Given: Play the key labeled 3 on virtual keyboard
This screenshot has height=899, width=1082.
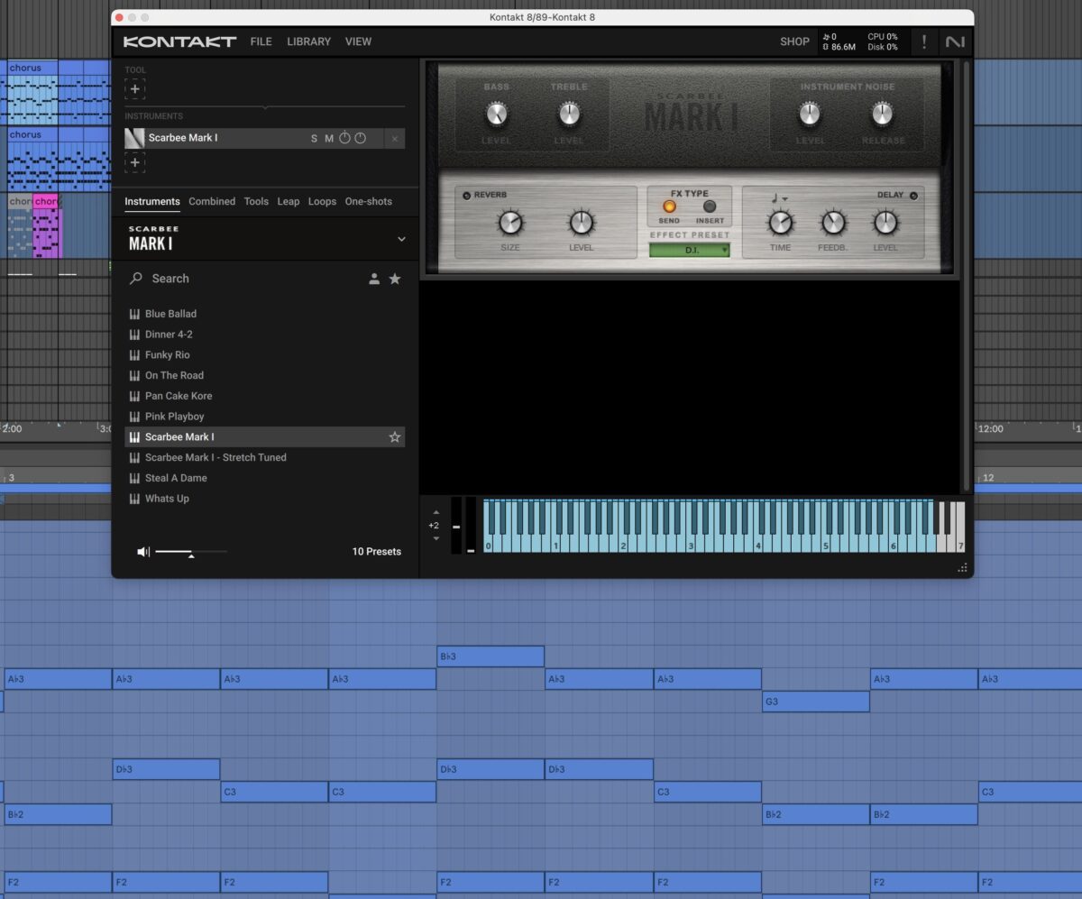Looking at the screenshot, I should (691, 545).
